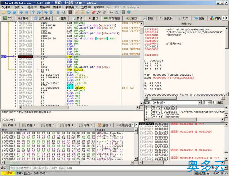The height and width of the screenshot is (176, 229).
Task: Open the 调试(D) menu
Action: [x=32, y=7]
